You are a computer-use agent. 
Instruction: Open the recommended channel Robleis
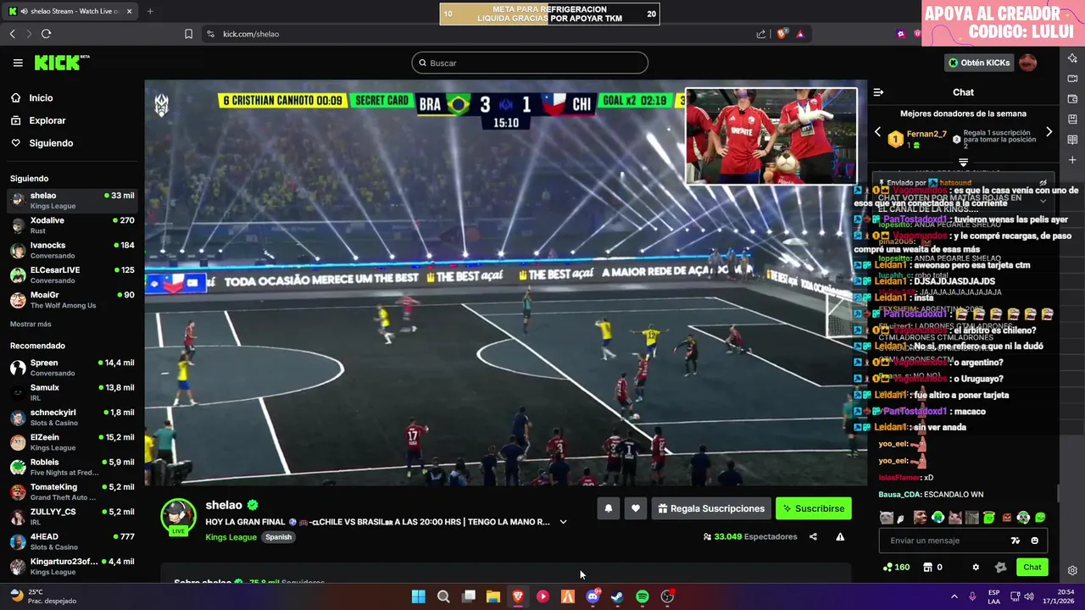72,467
